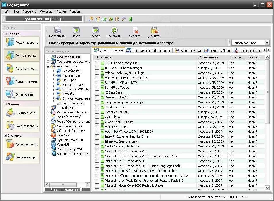The image size is (274, 201).
Task: Open the Вид menu
Action: (x=16, y=12)
